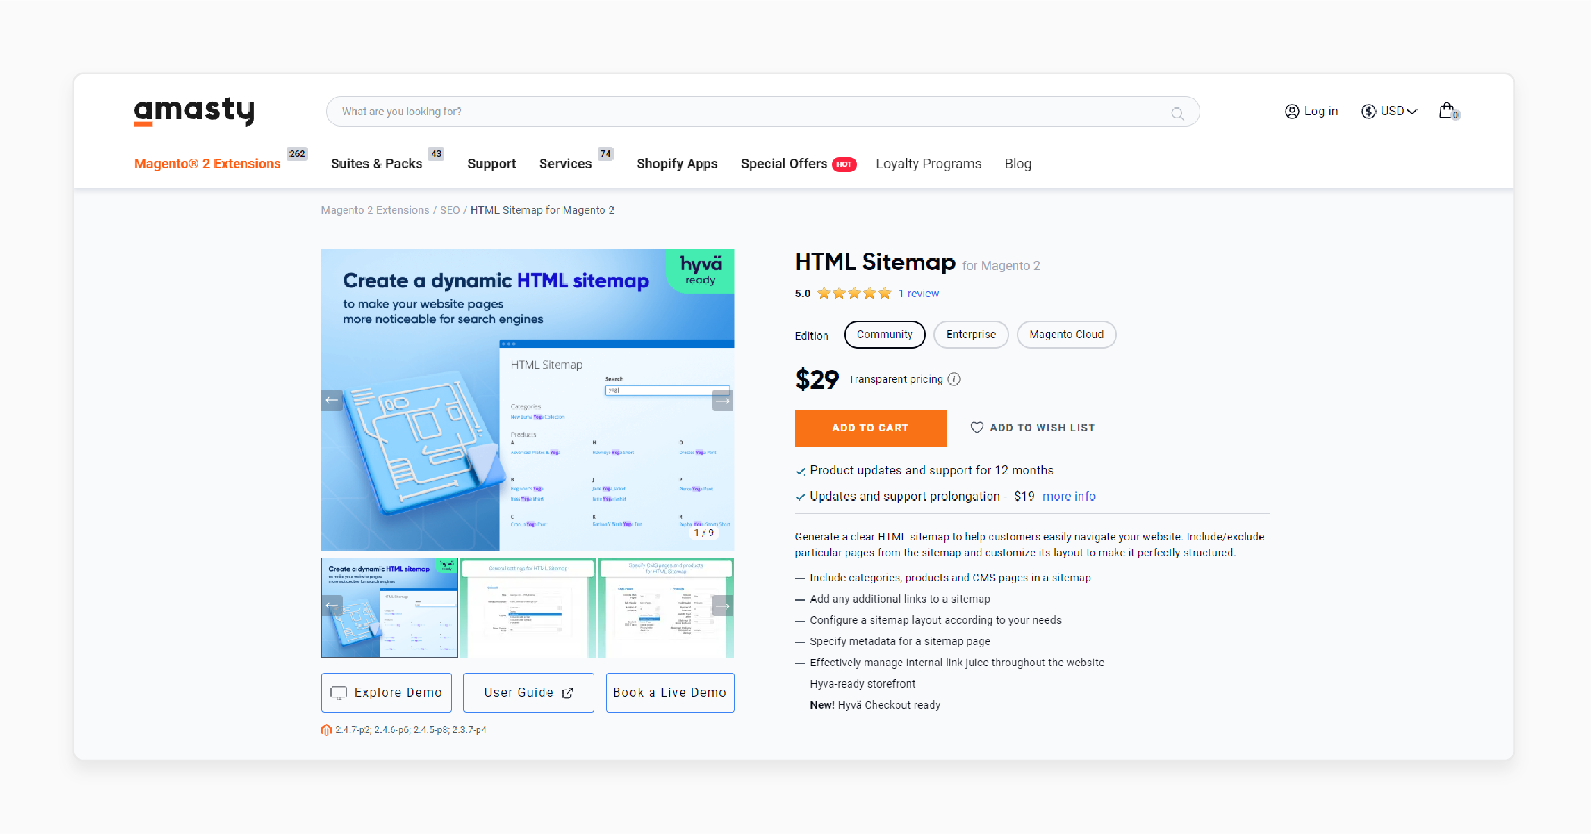Open the Loyalty Programs menu item
1591x834 pixels.
point(928,163)
